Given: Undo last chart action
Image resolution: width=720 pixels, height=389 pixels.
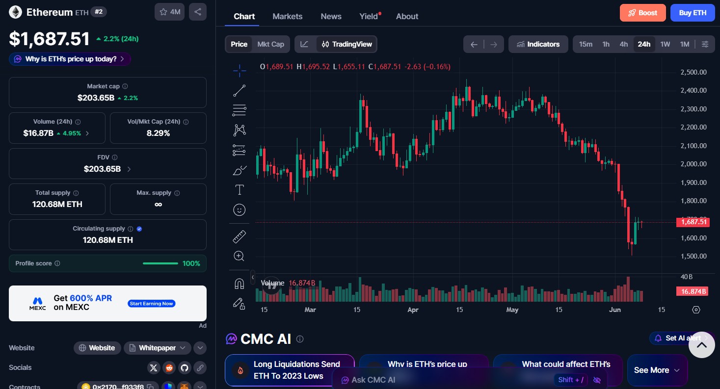Looking at the screenshot, I should click(474, 44).
